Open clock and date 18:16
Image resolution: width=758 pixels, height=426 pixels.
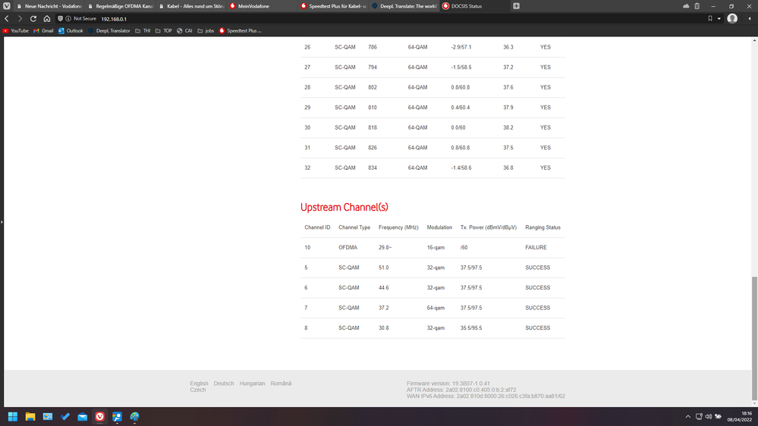click(x=740, y=416)
